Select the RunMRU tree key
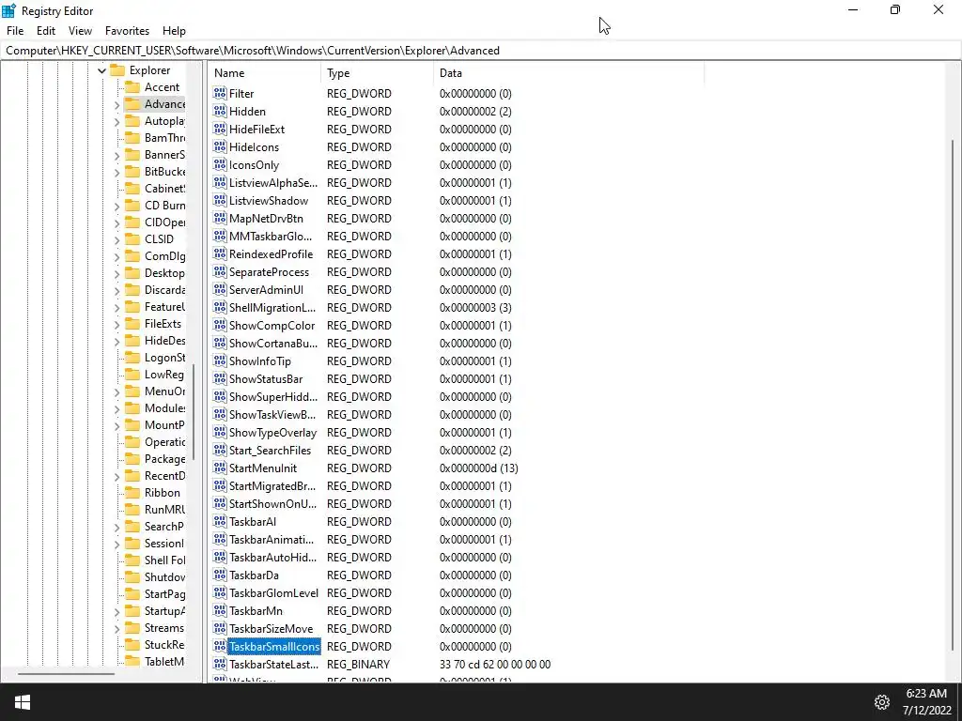This screenshot has height=721, width=962. tap(164, 510)
